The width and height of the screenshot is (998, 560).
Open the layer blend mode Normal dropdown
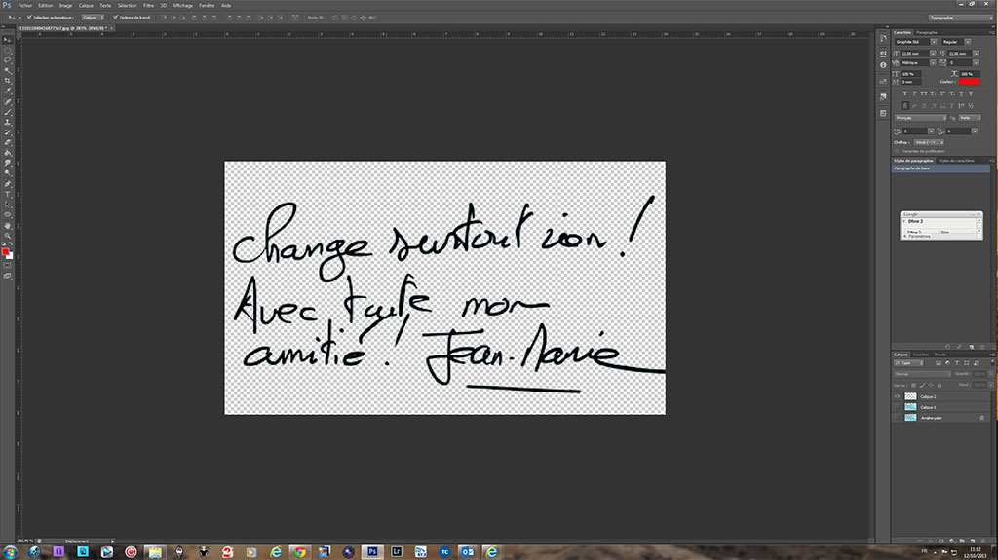point(922,374)
